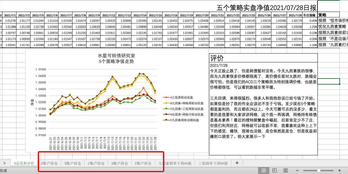Click the sheet tab navigation arrow
The image size is (348, 174).
(x=5, y=163)
